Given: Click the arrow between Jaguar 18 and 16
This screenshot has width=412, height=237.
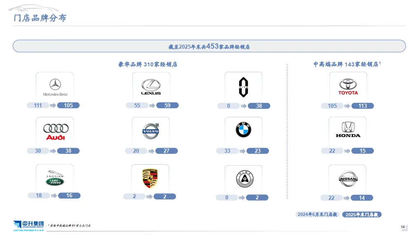Looking at the screenshot, I should pyautogui.click(x=54, y=196).
